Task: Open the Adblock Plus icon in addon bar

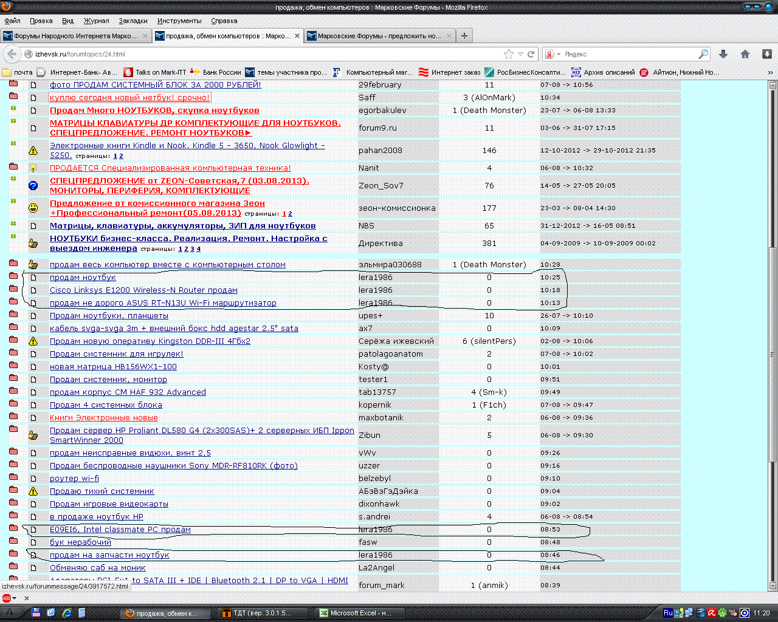Action: [x=7, y=598]
